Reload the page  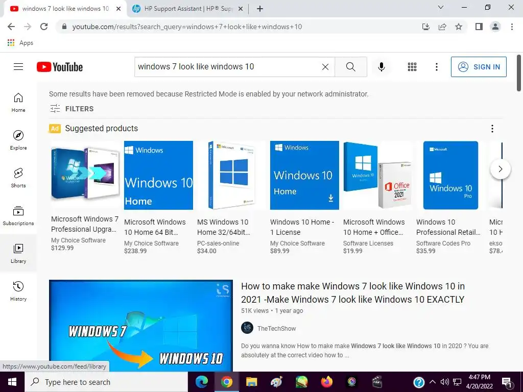(44, 27)
